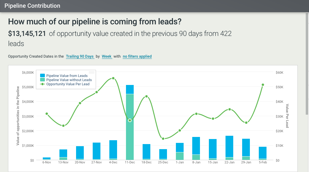
Task: Select the 5-Feb line data point
Action: tap(263, 85)
